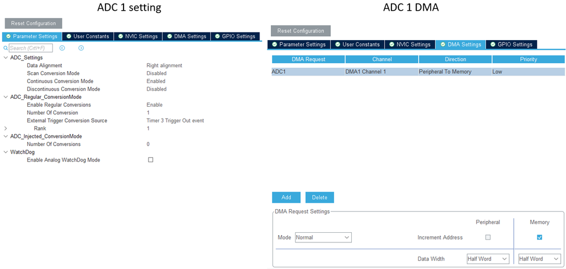Click Reset Configuration in ADC 1 DMA
566x269 pixels.
[301, 31]
